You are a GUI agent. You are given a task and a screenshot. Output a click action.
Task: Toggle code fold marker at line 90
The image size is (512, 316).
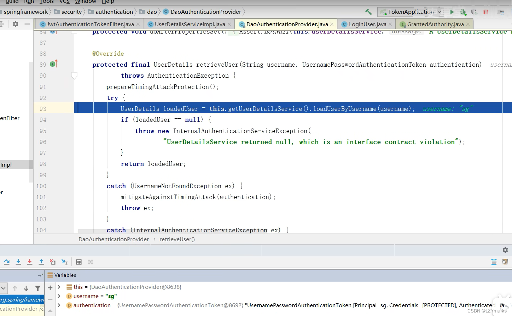coord(74,76)
